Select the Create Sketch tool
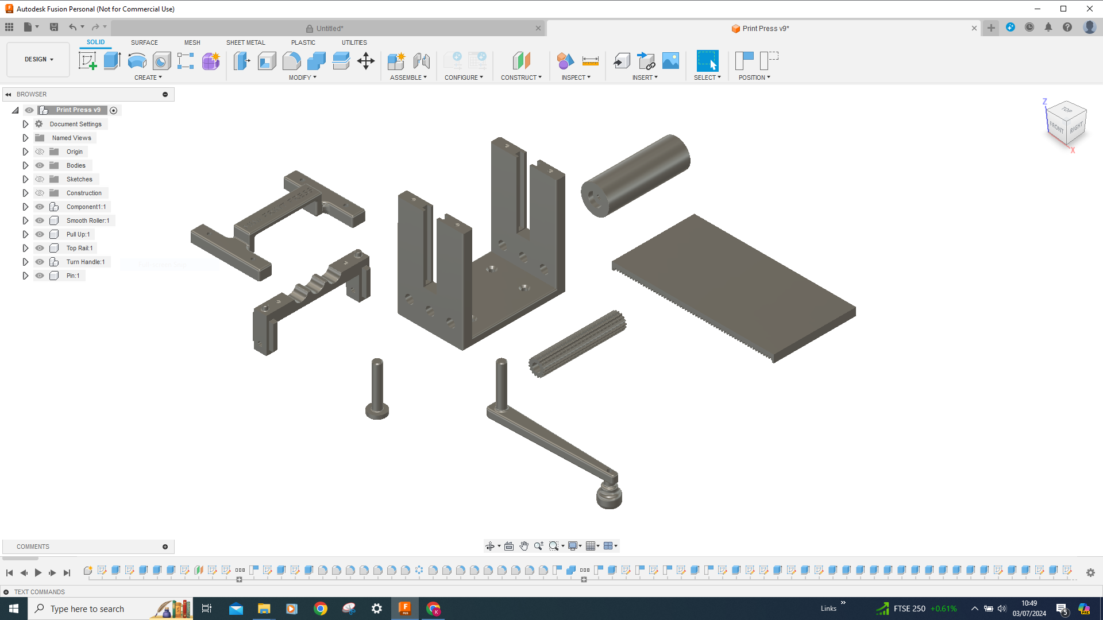 pos(87,61)
